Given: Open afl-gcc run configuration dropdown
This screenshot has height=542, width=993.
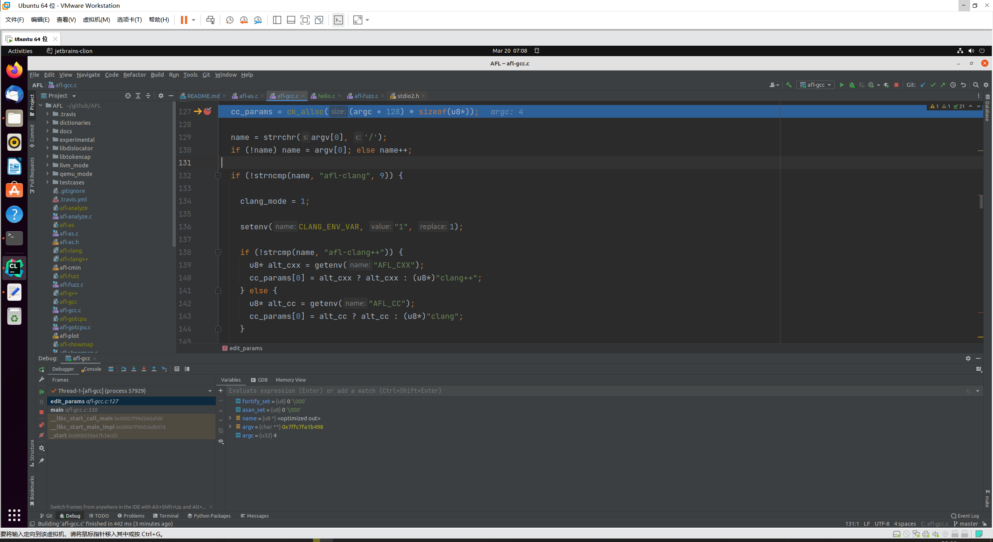Looking at the screenshot, I should click(815, 85).
